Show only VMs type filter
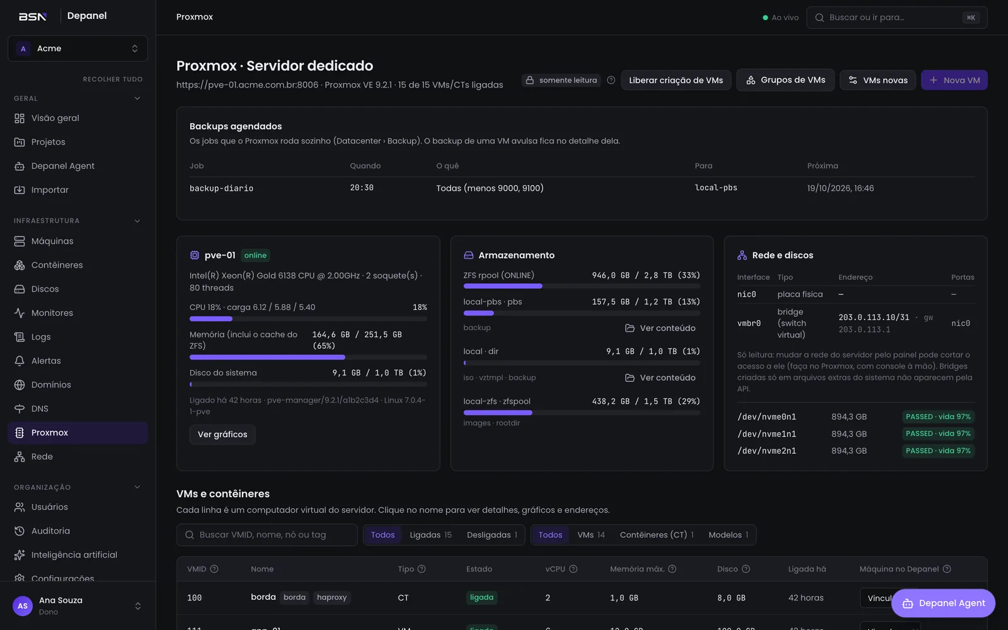Viewport: 1008px width, 630px height. (x=591, y=535)
